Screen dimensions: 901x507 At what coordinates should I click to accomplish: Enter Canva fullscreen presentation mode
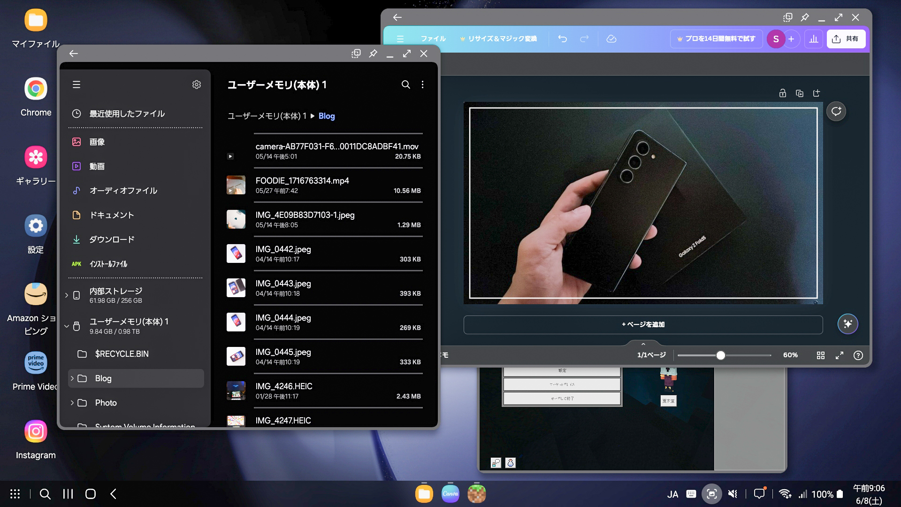coord(840,355)
